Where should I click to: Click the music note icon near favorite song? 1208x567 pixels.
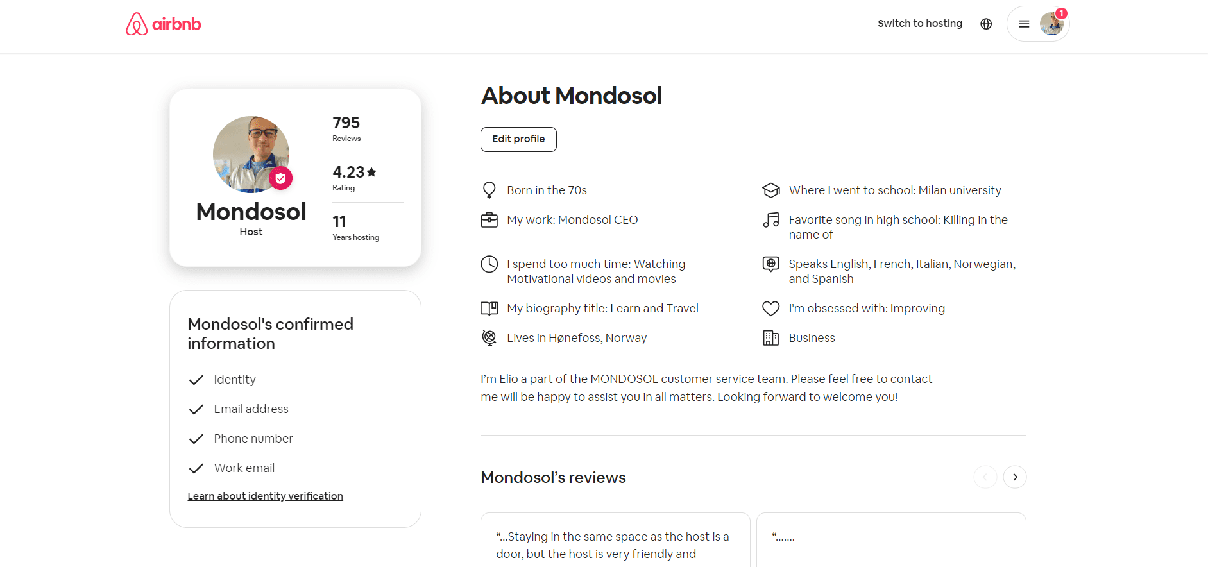tap(770, 219)
